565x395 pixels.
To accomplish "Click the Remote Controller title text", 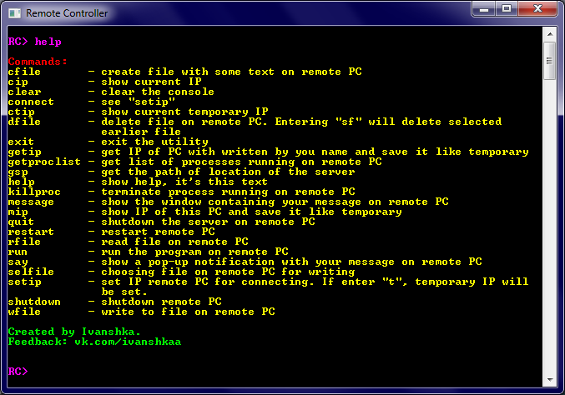I will 67,13.
